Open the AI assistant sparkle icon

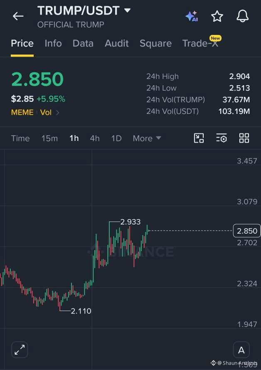click(191, 16)
